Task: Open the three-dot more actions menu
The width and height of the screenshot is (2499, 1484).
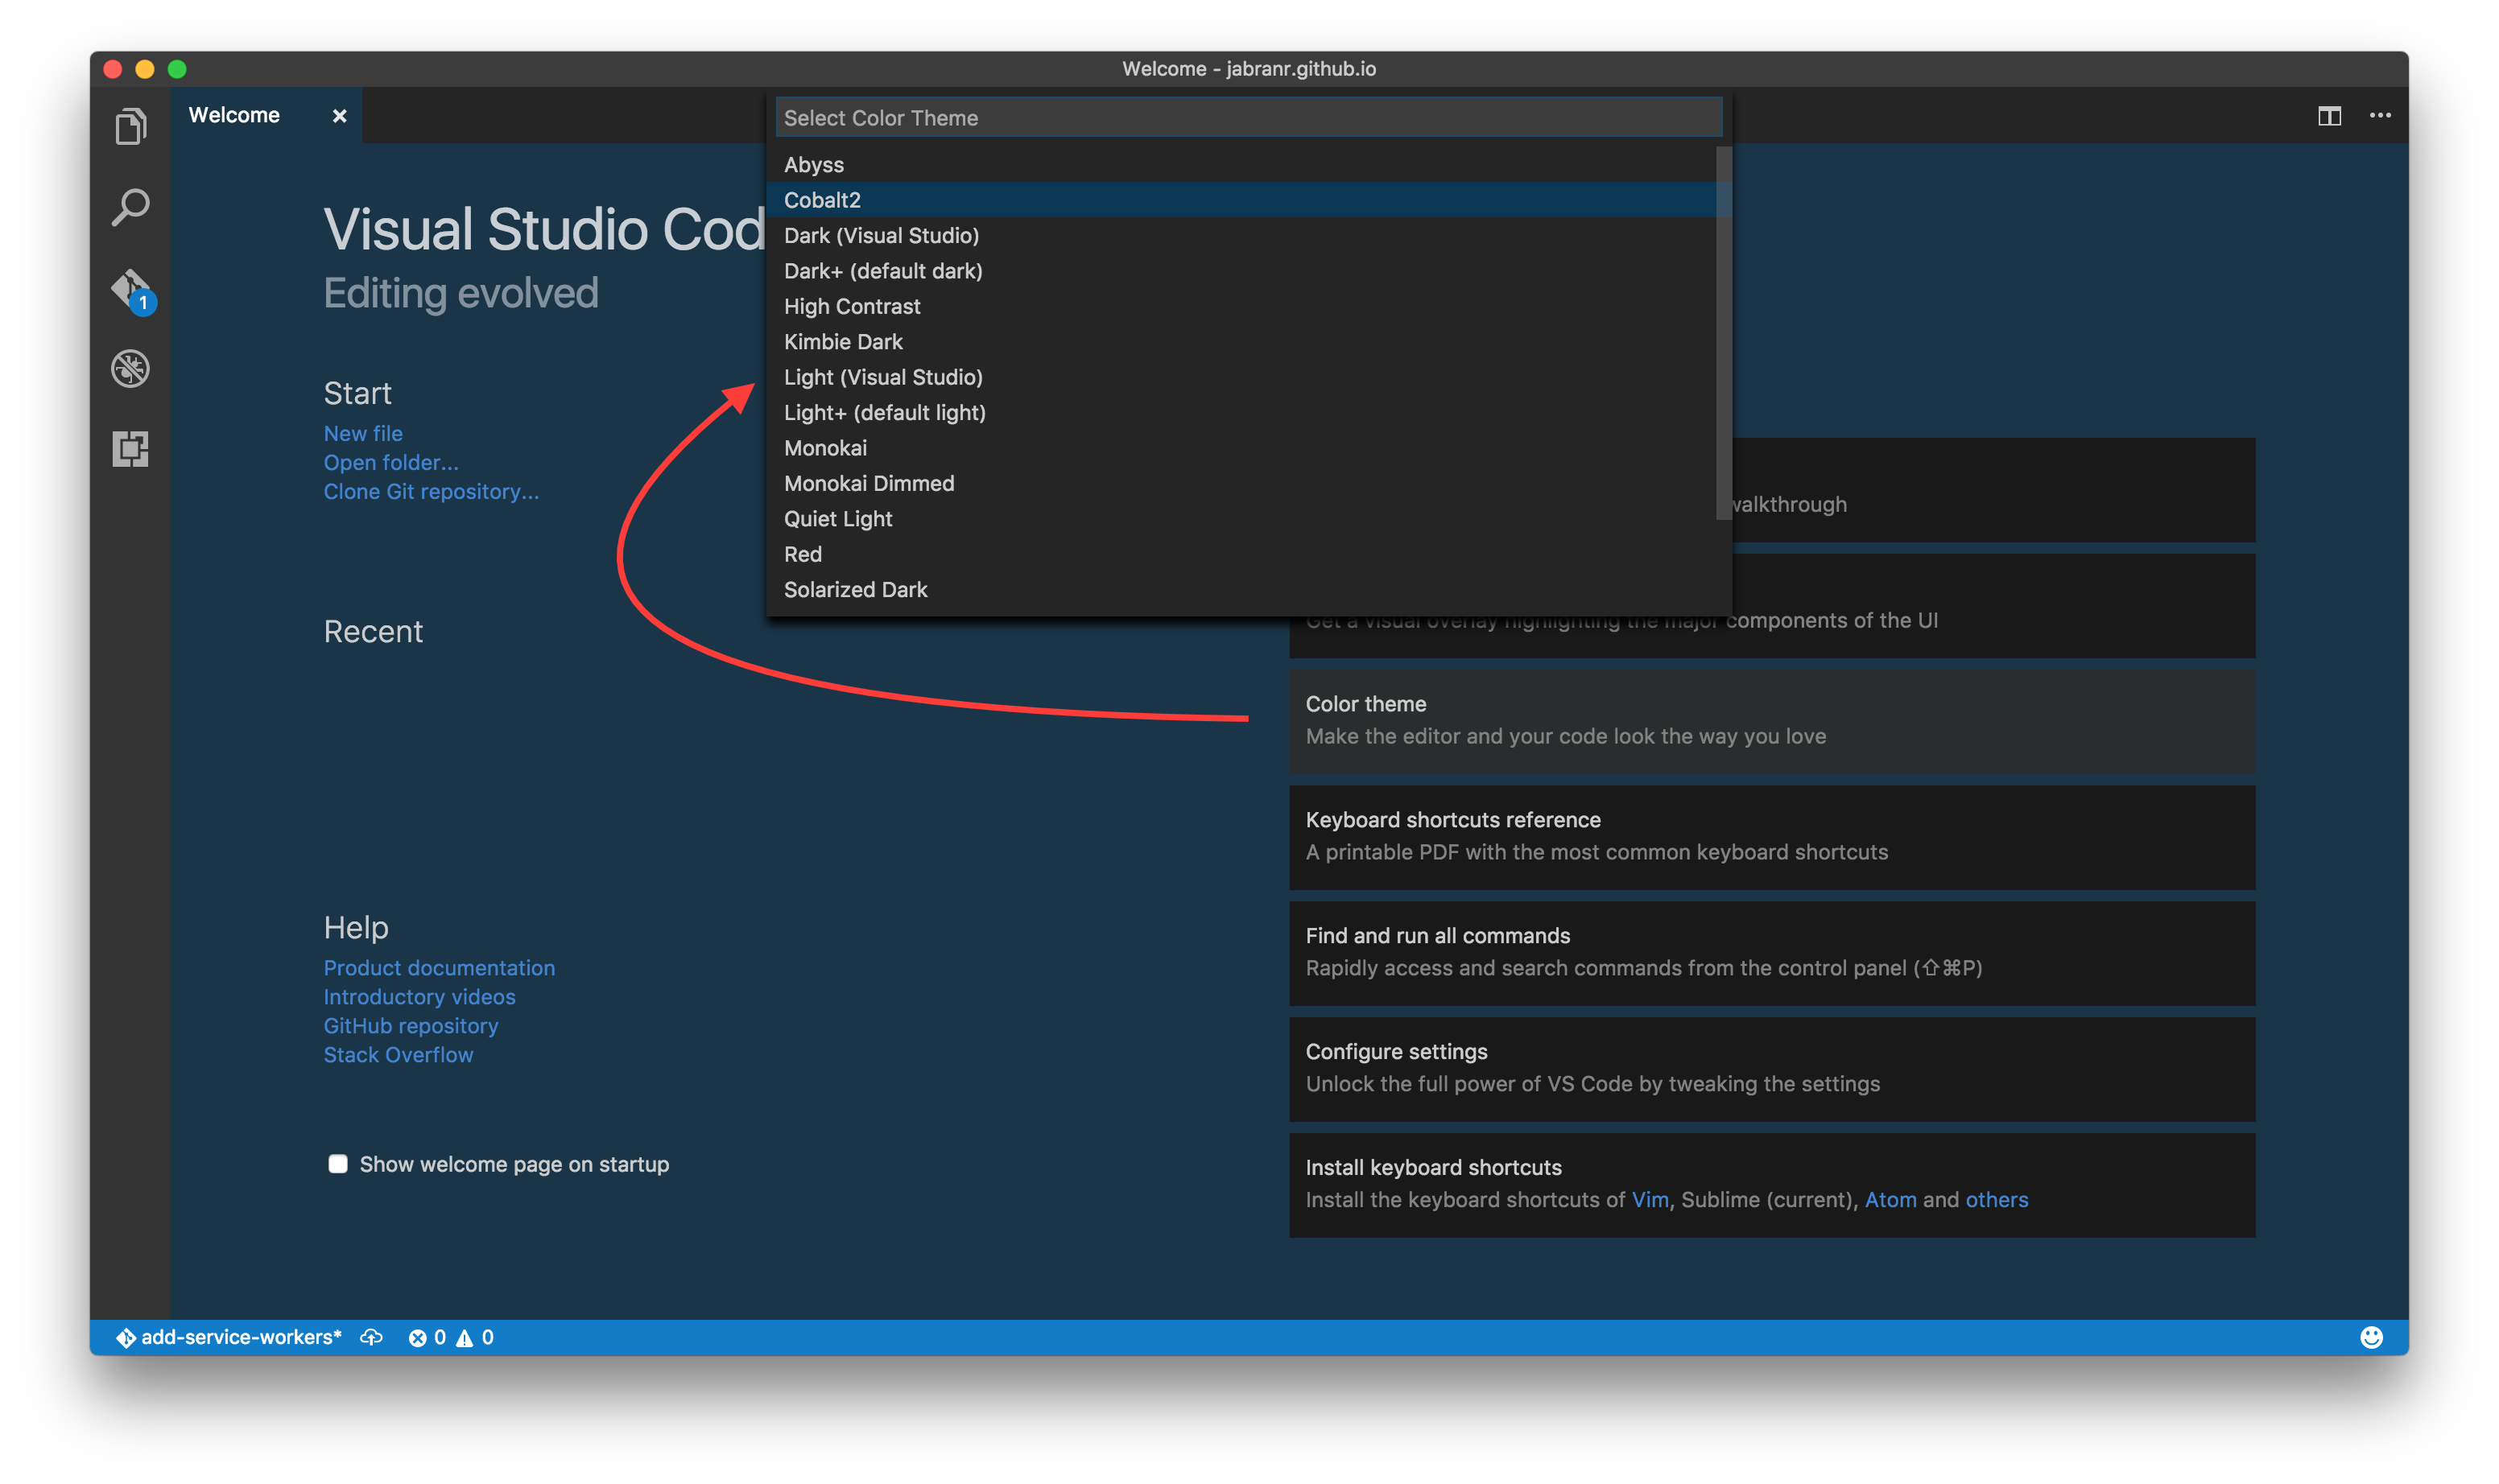Action: [x=2380, y=116]
